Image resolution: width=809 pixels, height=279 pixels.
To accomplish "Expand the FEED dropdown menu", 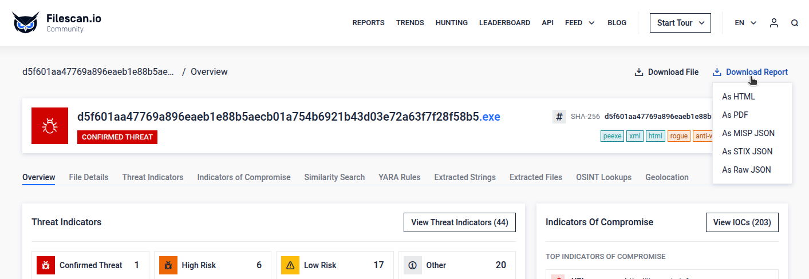I will pos(579,23).
